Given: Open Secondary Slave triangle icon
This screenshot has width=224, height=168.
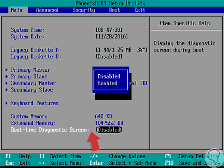Looking at the screenshot, I should pyautogui.click(x=7, y=90).
